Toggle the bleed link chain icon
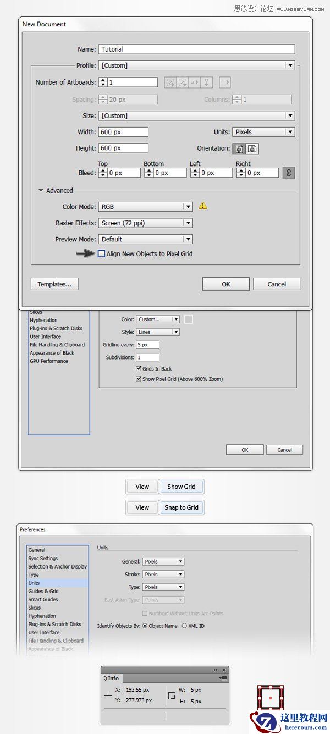This screenshot has height=734, width=330. (289, 173)
